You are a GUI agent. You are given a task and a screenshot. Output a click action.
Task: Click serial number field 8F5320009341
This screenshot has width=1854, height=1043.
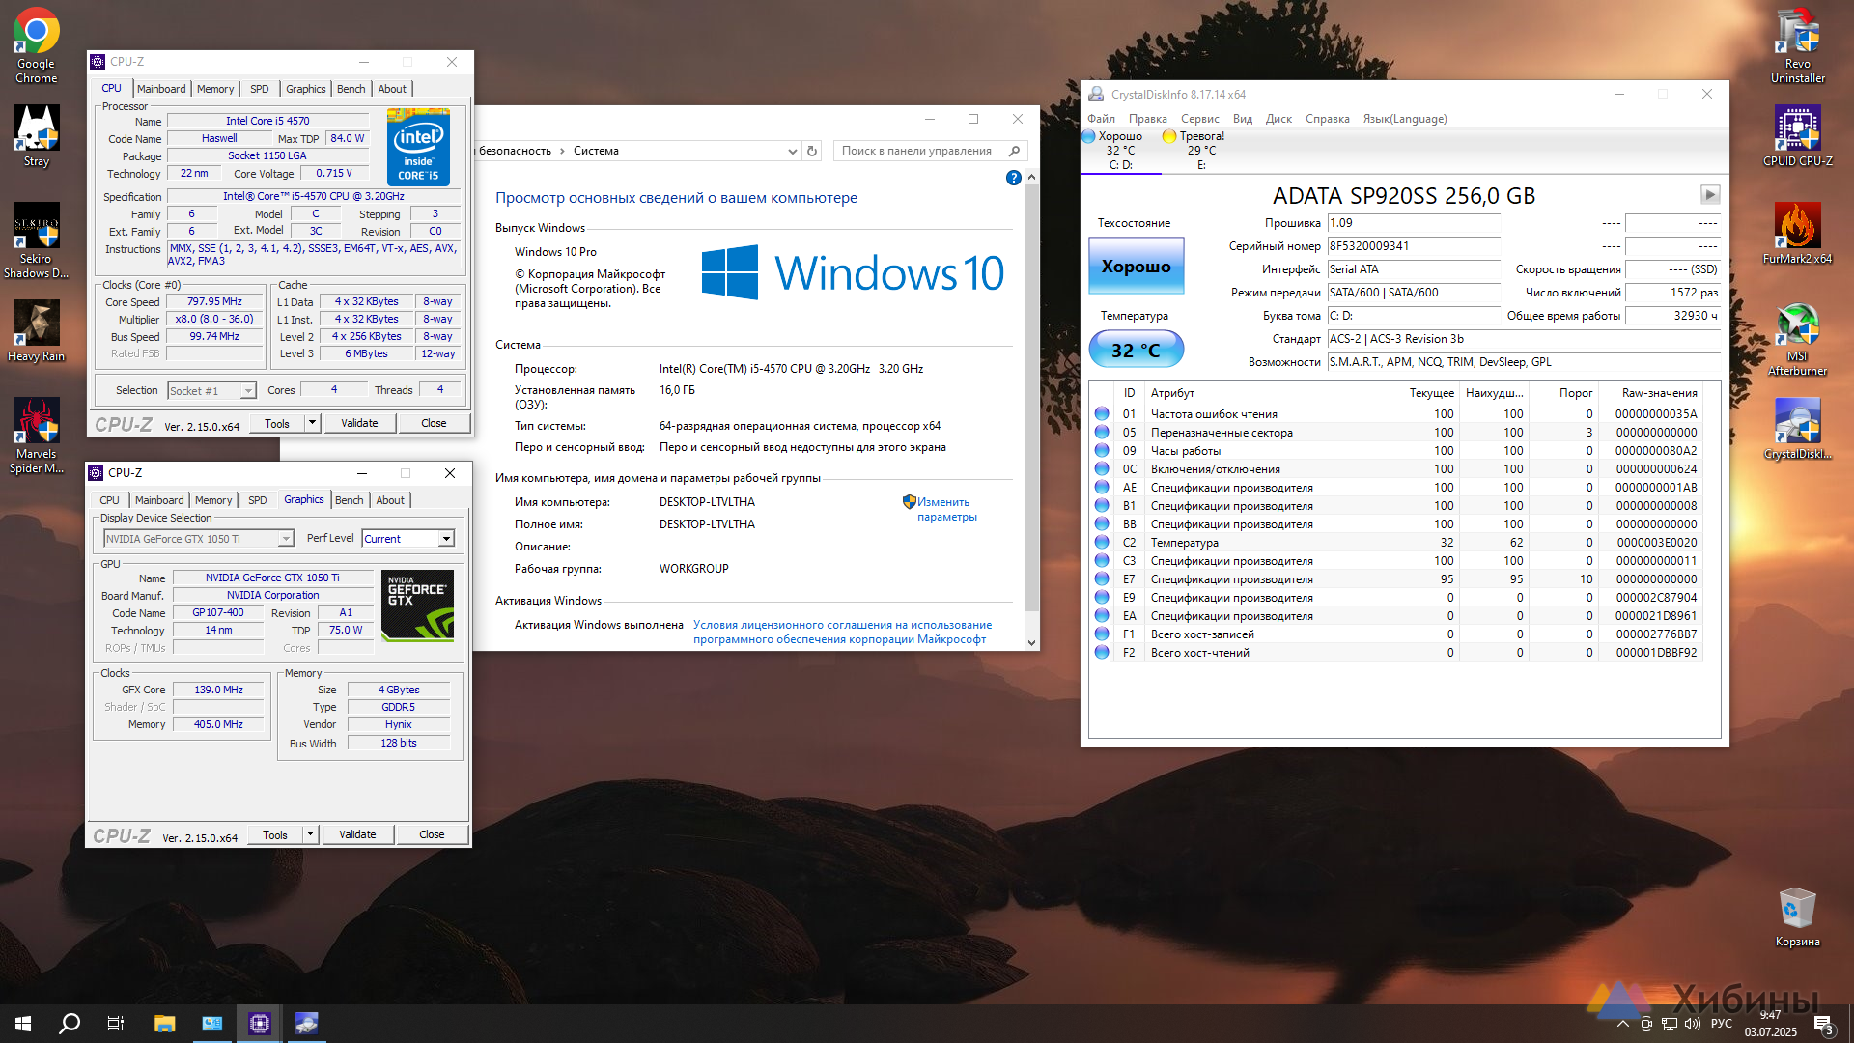click(1414, 246)
